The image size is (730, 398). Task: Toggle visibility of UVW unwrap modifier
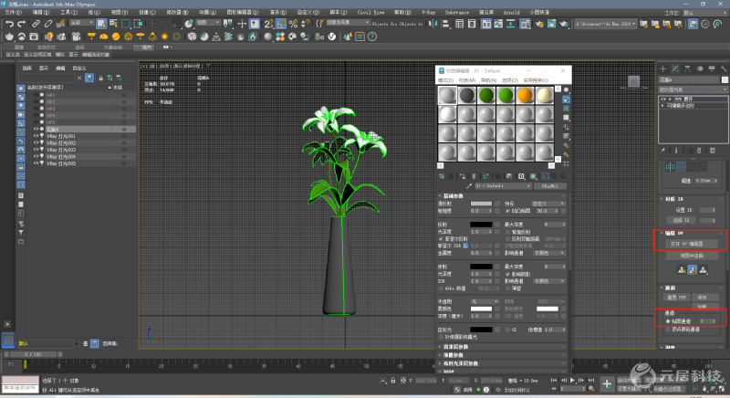point(662,100)
